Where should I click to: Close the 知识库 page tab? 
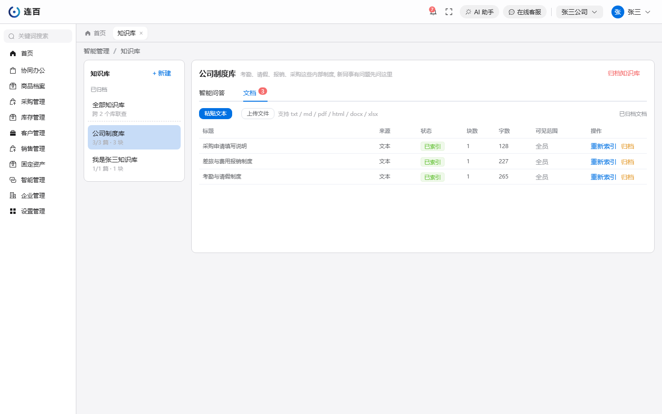point(141,33)
